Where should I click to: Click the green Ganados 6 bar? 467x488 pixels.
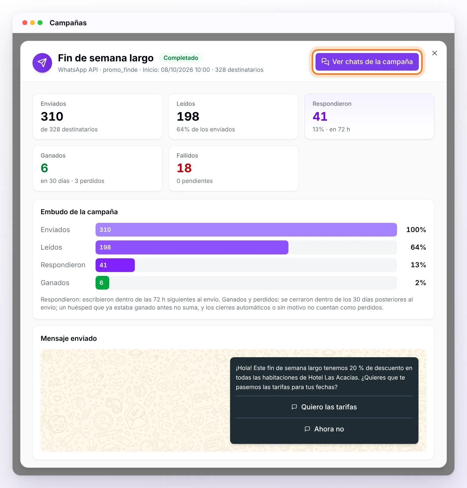[102, 283]
